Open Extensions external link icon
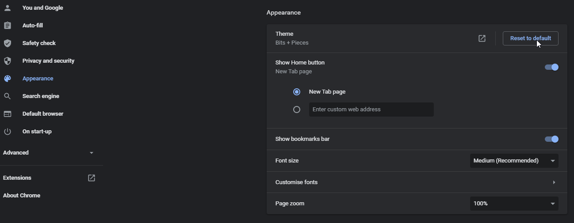 pos(92,178)
